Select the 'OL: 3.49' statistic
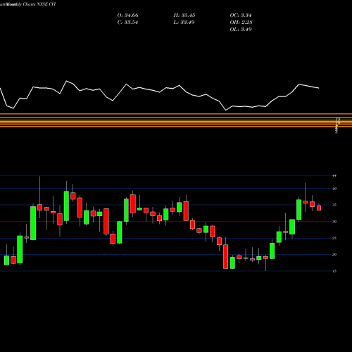Image resolution: width=352 pixels, height=352 pixels. pyautogui.click(x=241, y=30)
